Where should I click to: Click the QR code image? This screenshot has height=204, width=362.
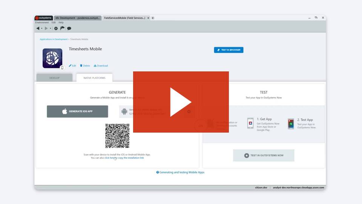point(117,136)
